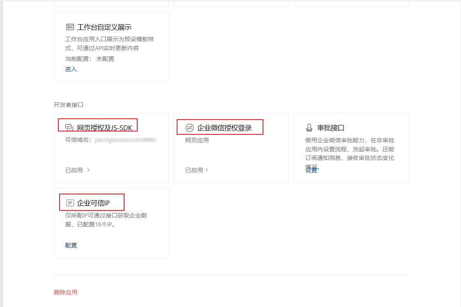
Task: Click the 企业微信授权登录 icon
Action: point(190,128)
